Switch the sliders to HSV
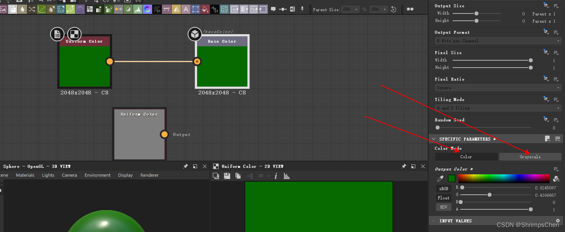The image size is (565, 232). 444,207
